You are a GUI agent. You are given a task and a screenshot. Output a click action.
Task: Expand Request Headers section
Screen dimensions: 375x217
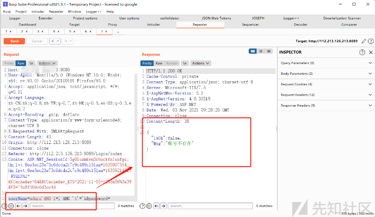325,95
